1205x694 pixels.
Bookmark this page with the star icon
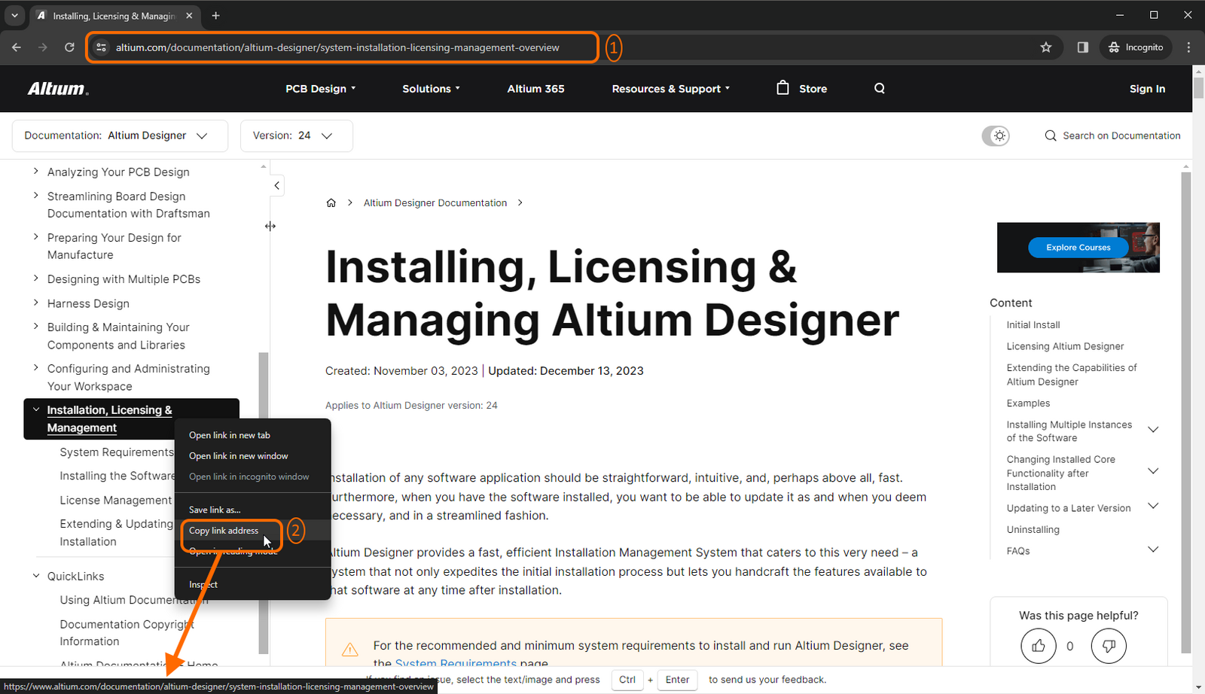pos(1046,47)
